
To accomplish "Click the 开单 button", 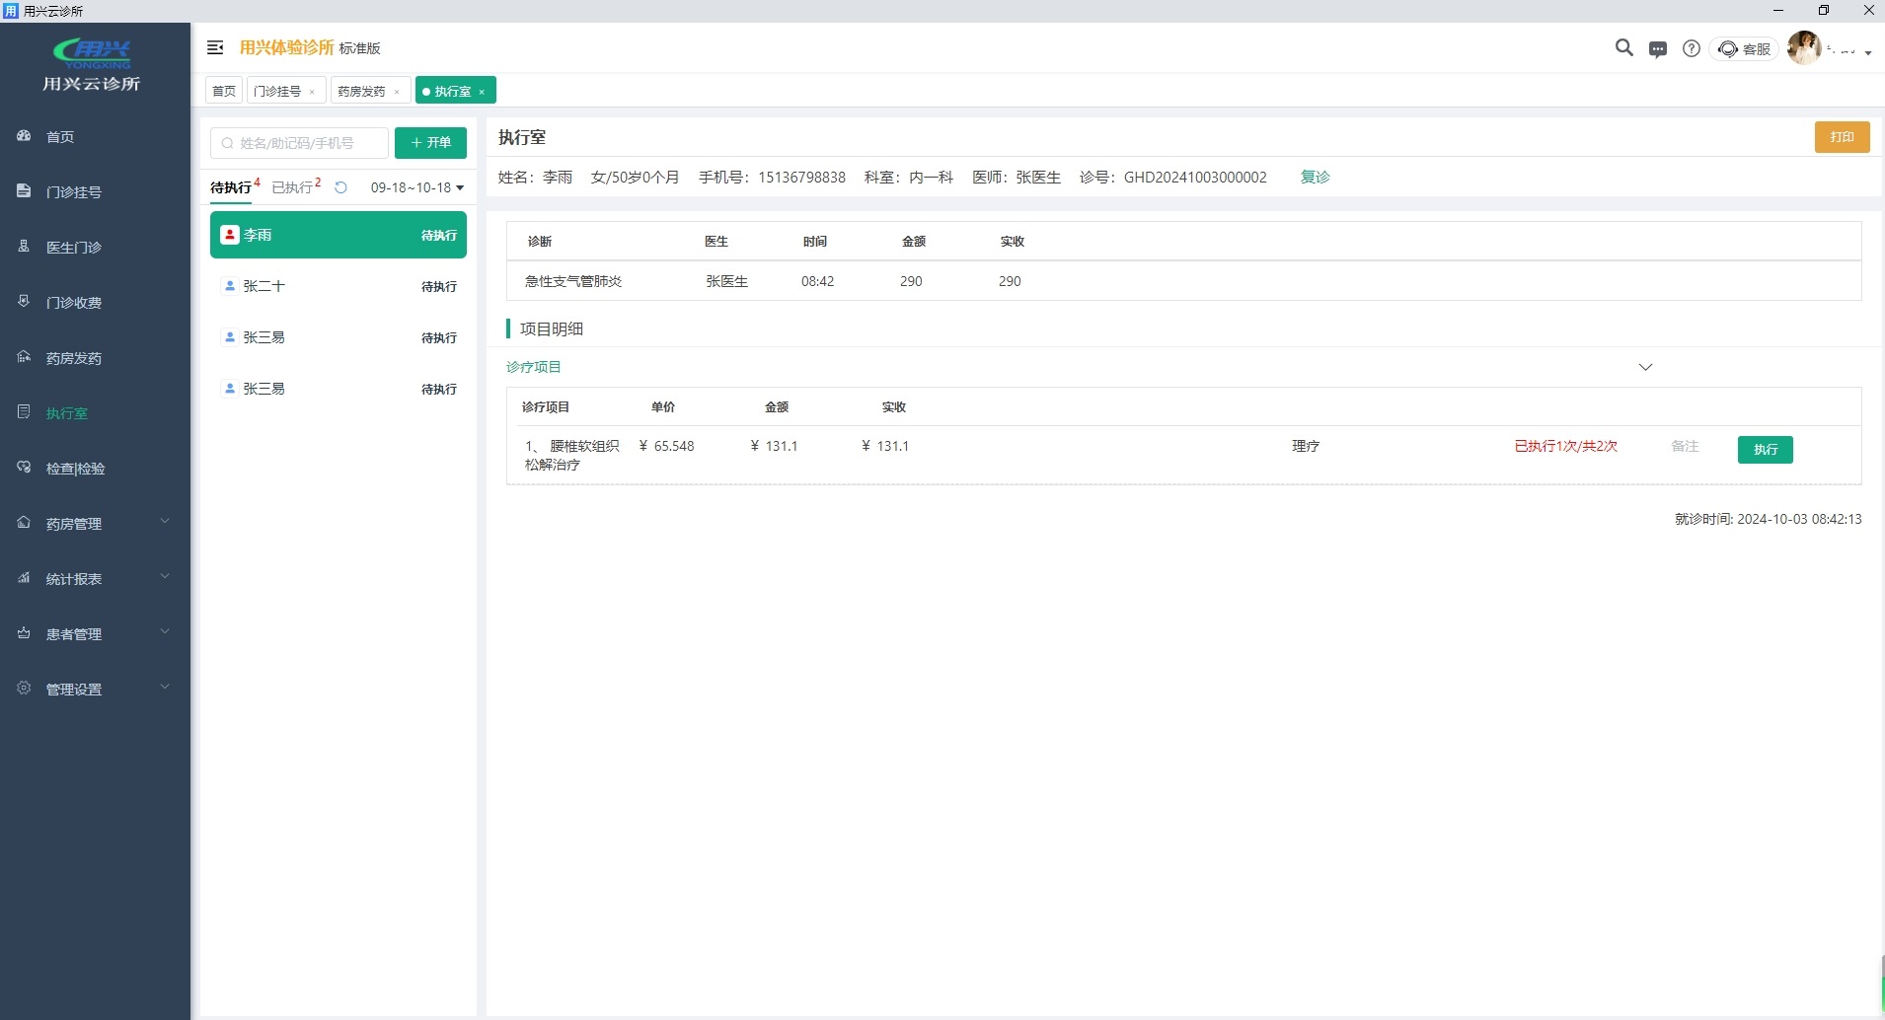I will 430,143.
